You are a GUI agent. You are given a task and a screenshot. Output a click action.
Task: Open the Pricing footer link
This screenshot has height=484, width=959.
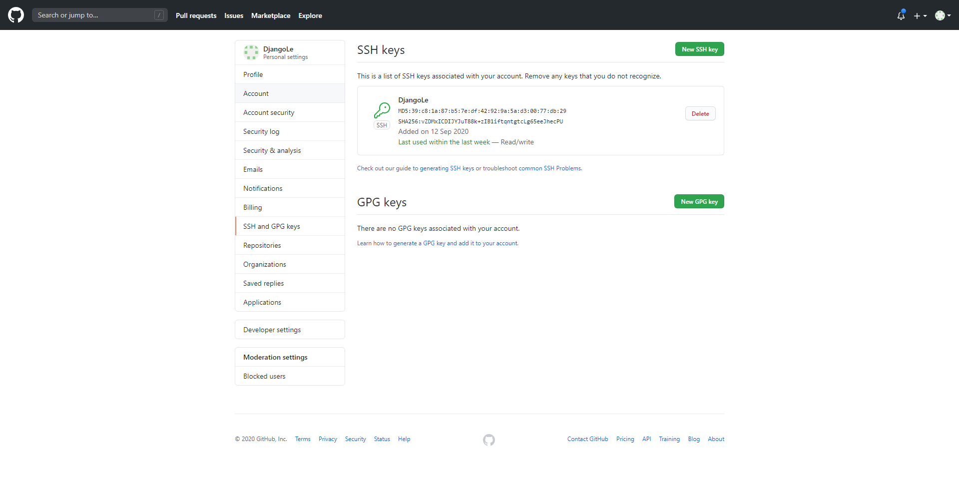pyautogui.click(x=625, y=439)
